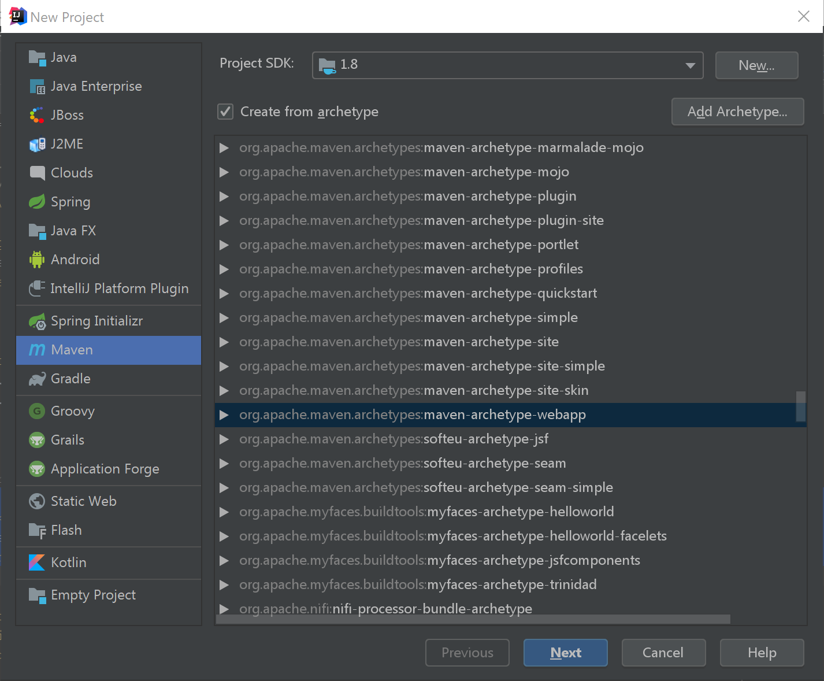Close the New Project dialog
This screenshot has height=681, width=824.
(804, 16)
